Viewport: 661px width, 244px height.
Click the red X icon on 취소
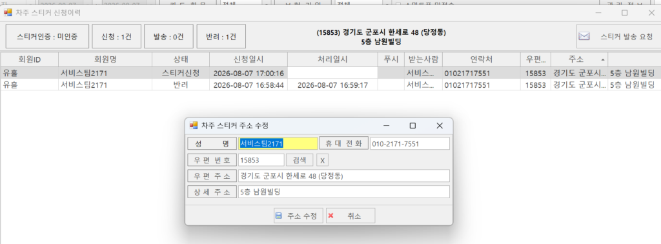pos(331,216)
